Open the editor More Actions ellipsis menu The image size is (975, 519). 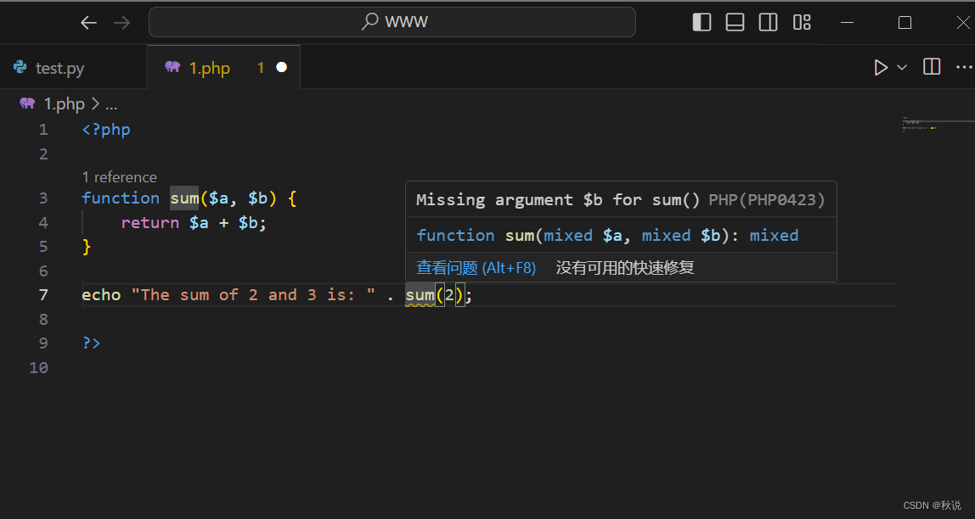964,67
